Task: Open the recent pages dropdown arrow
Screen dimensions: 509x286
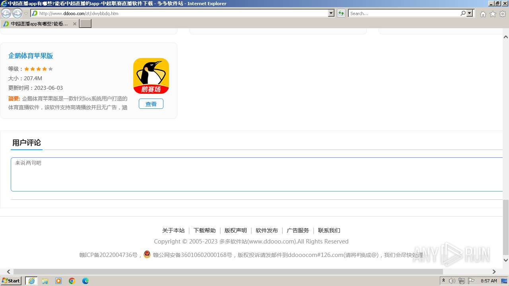Action: (26, 14)
